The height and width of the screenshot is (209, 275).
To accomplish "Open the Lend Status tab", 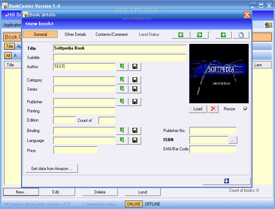I will click(x=149, y=34).
